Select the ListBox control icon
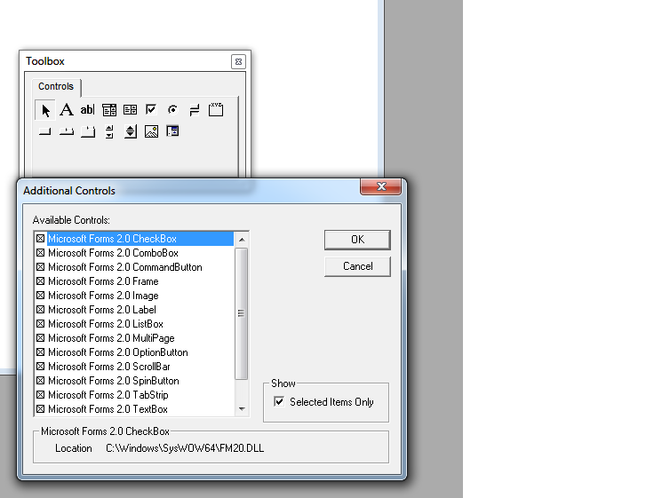Image resolution: width=662 pixels, height=498 pixels. point(130,110)
